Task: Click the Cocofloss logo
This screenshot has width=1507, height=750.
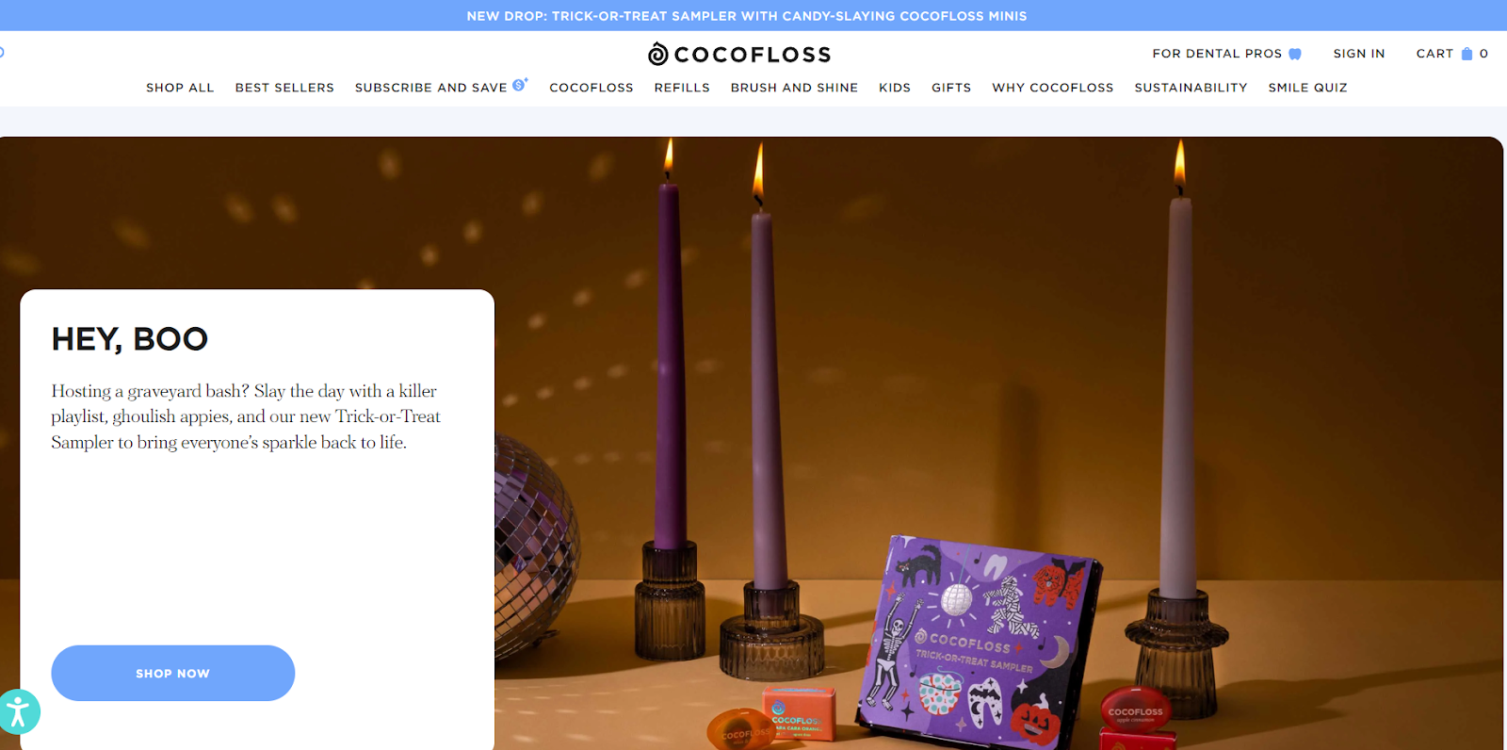Action: pos(739,54)
